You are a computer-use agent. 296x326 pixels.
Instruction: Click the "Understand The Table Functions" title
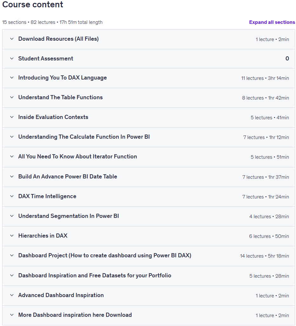60,97
